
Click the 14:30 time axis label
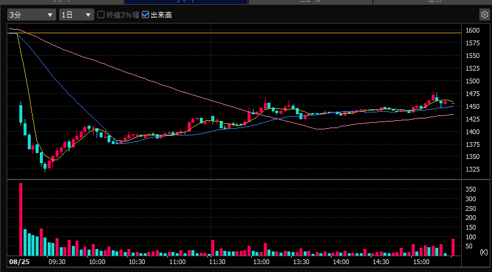381,262
